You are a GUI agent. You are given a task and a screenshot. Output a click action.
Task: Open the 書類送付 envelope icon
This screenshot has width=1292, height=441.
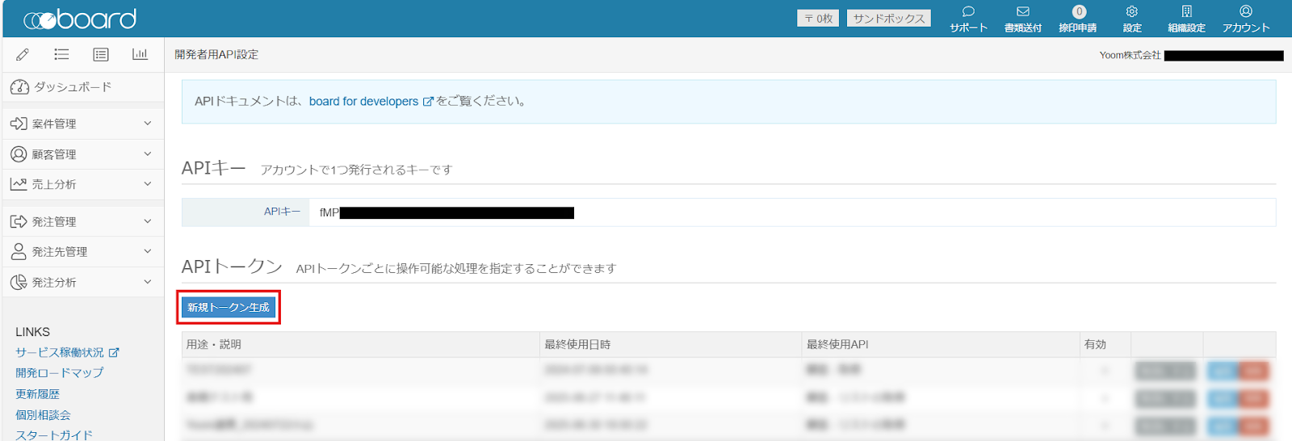click(x=1023, y=12)
